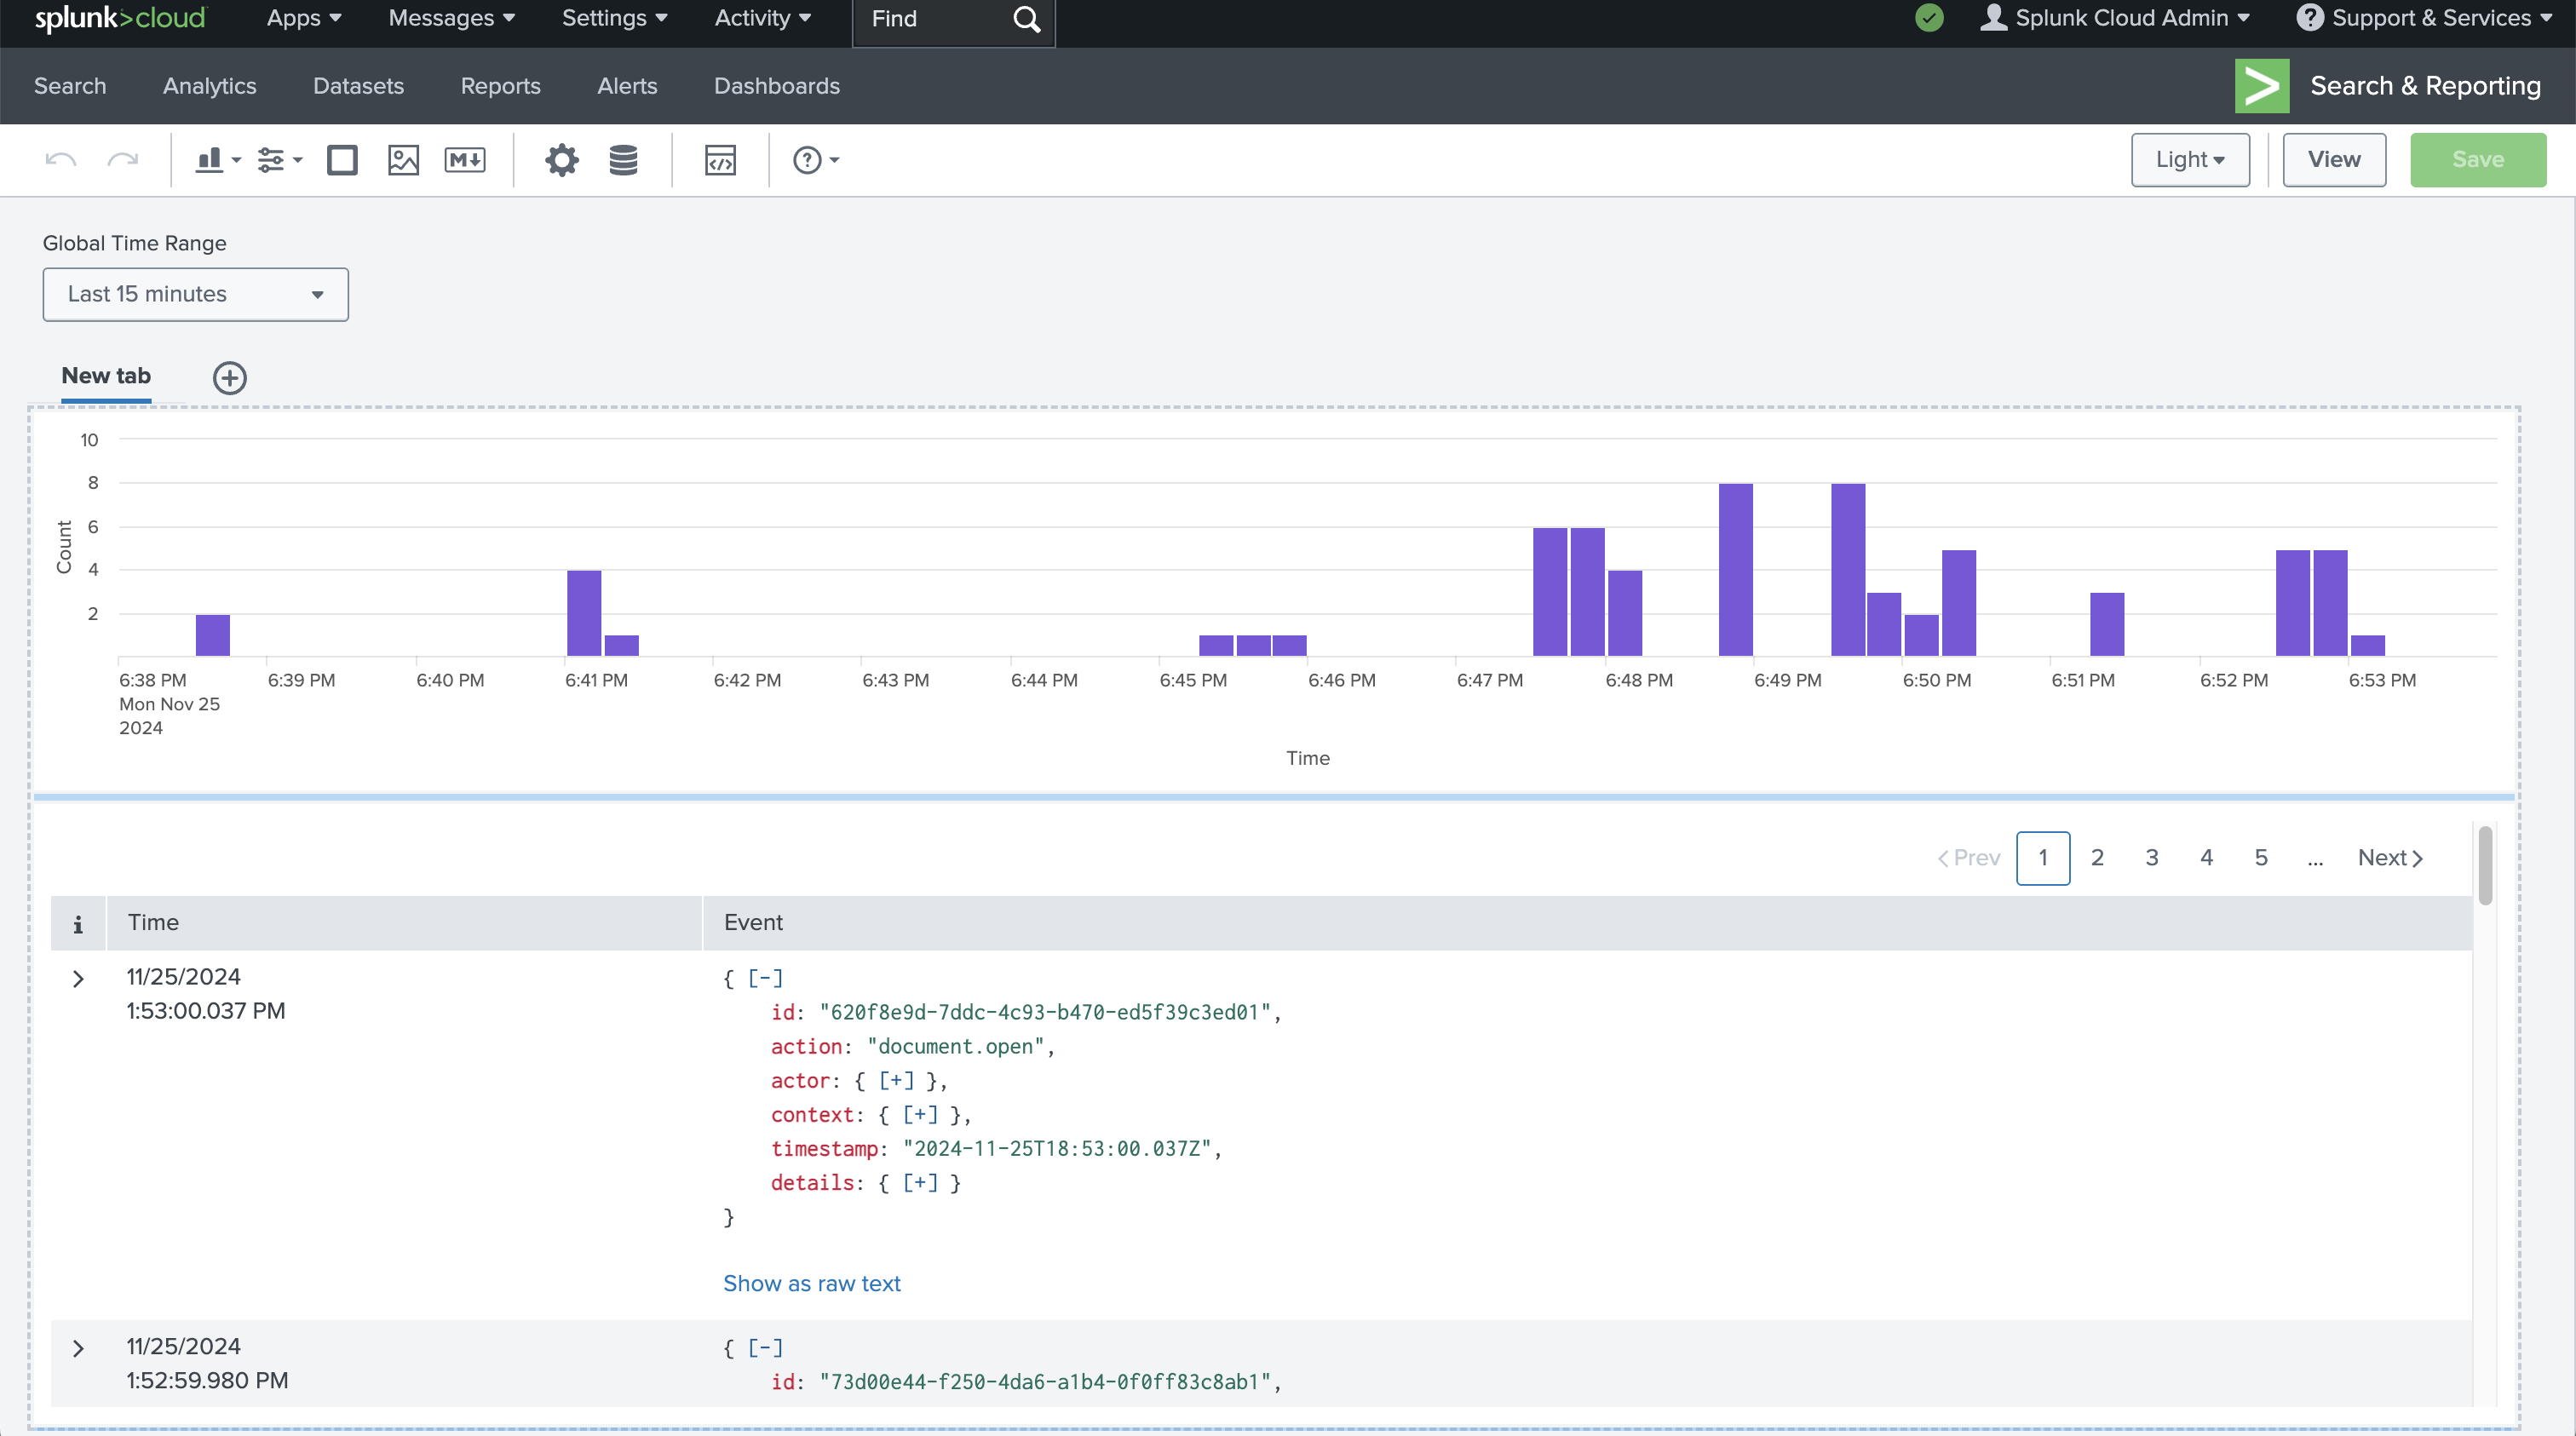Open the Last 15 minutes time range picker
2576x1436 pixels.
(195, 294)
